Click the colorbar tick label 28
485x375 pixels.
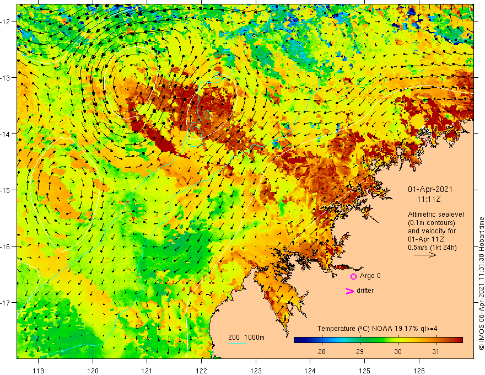322,351
